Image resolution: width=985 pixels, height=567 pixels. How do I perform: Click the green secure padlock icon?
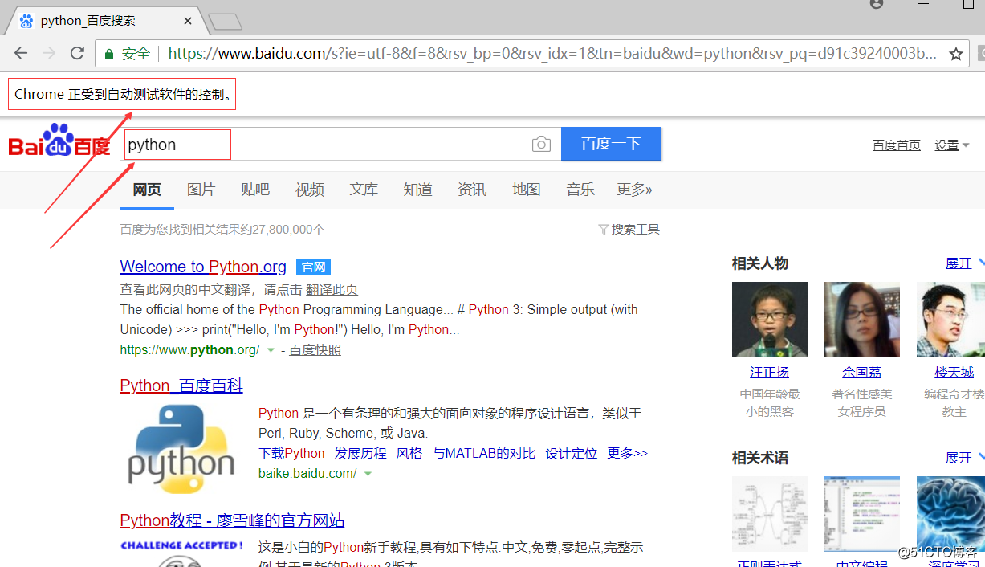[x=109, y=54]
